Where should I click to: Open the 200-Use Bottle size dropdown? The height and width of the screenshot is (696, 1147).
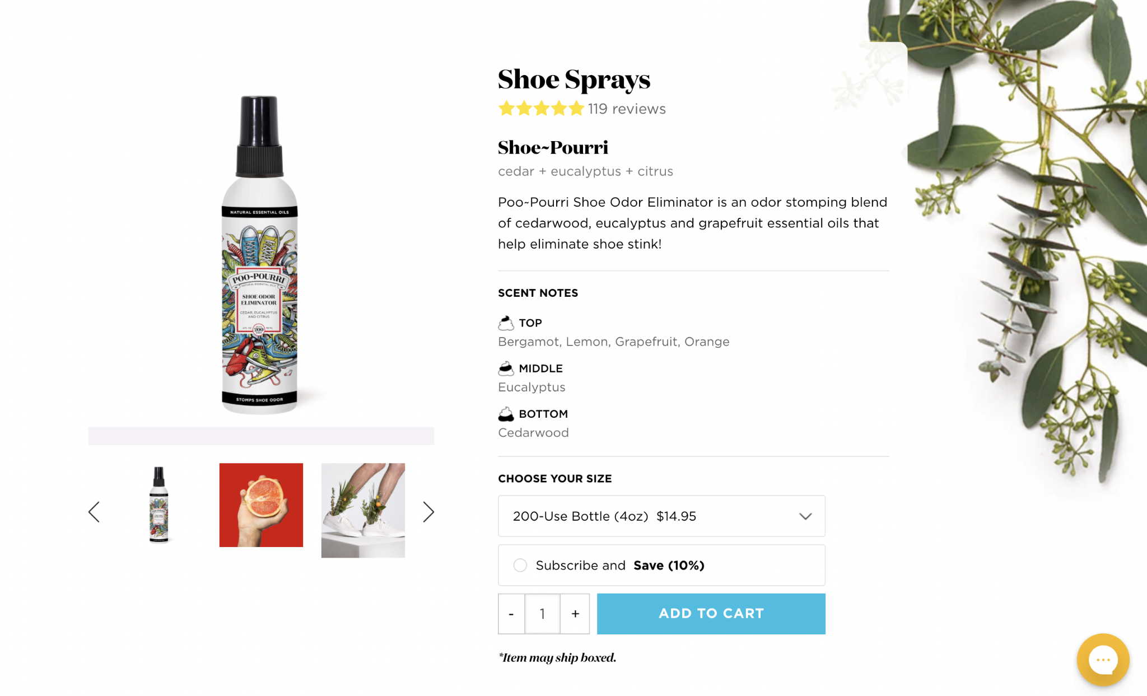(x=661, y=516)
